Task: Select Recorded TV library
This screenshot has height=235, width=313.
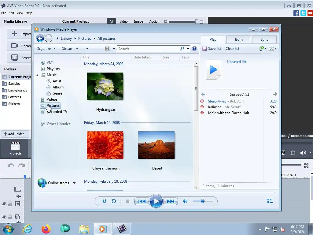Action: [57, 111]
